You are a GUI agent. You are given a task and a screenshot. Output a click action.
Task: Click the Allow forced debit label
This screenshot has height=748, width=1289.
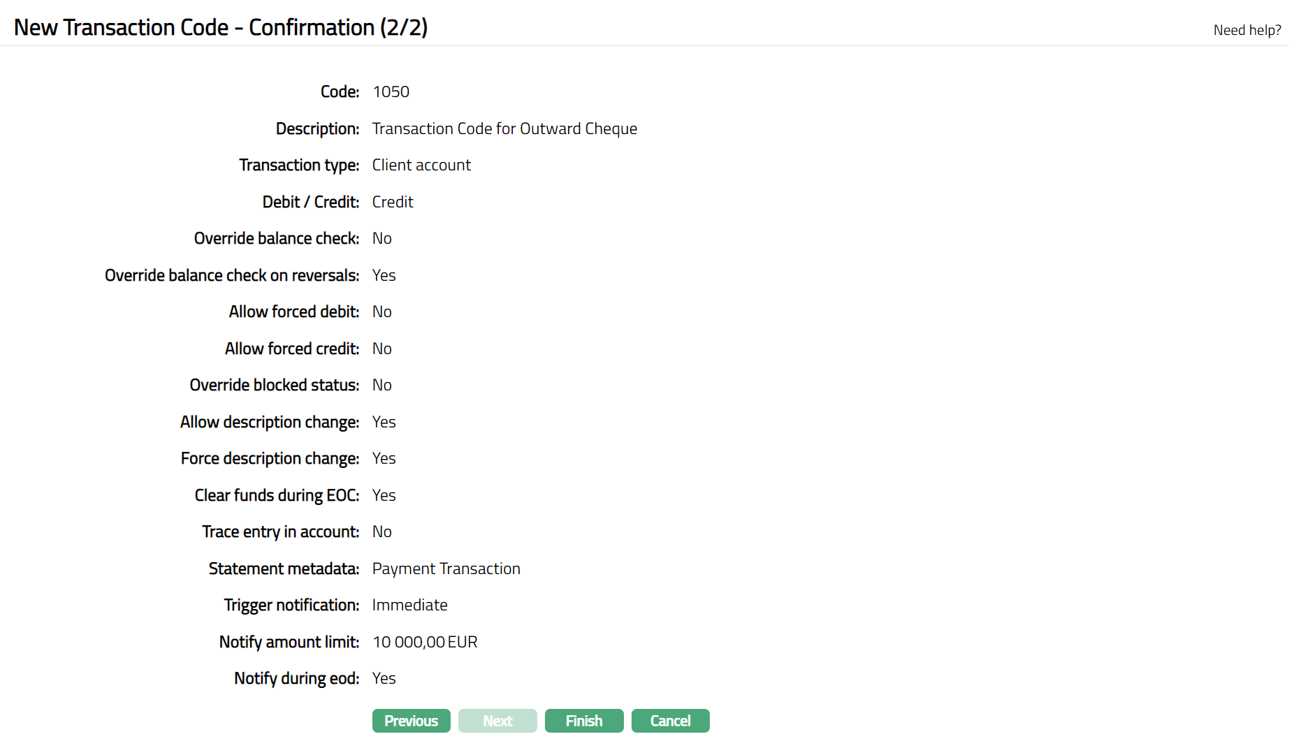coord(293,311)
